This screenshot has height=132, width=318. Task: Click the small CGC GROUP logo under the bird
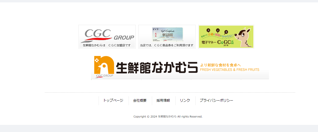(105, 76)
